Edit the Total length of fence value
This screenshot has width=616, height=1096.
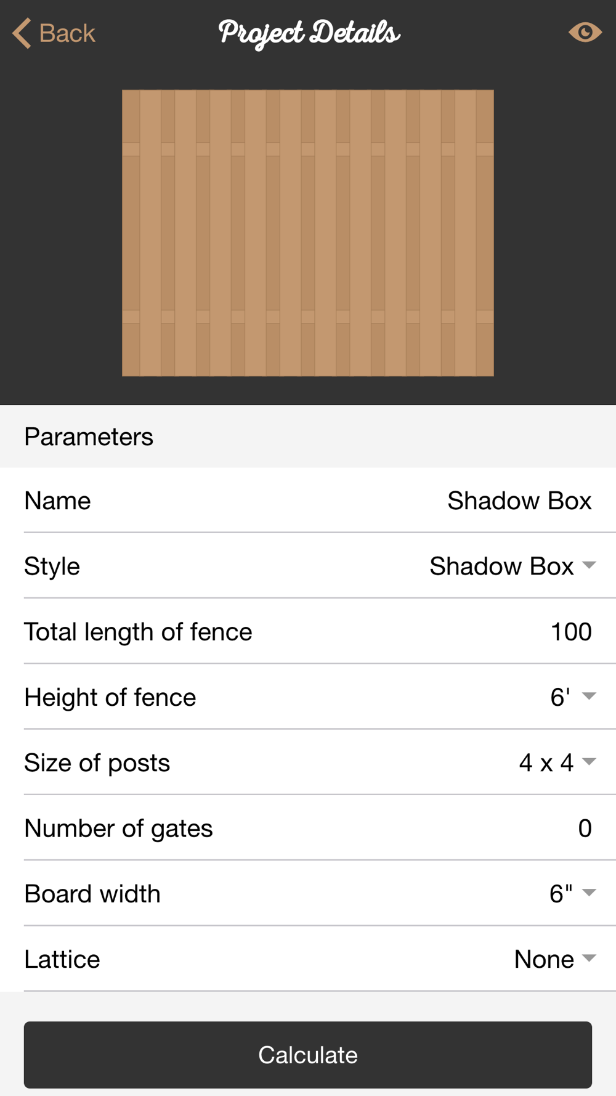pyautogui.click(x=570, y=632)
